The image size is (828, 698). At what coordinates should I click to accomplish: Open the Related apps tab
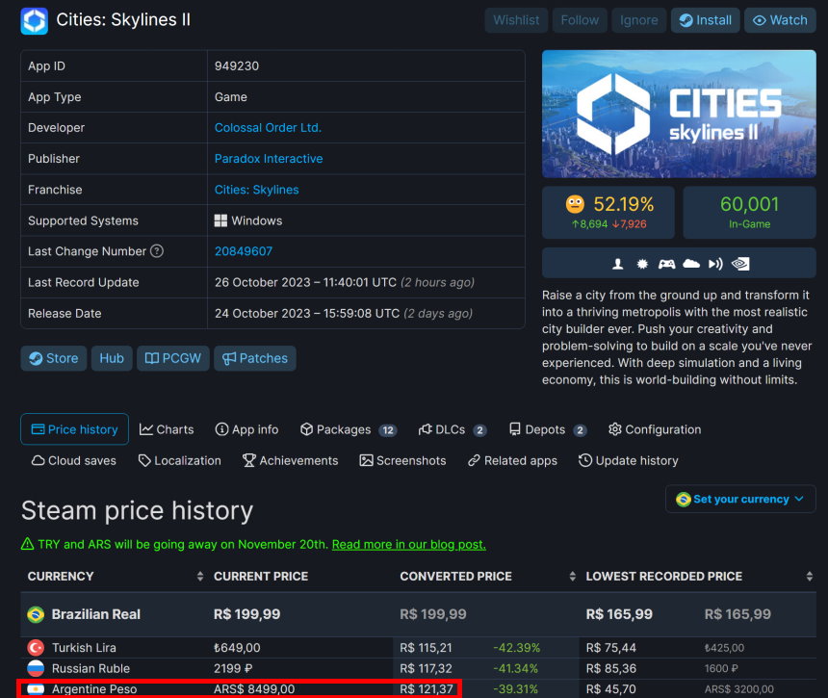pos(512,460)
